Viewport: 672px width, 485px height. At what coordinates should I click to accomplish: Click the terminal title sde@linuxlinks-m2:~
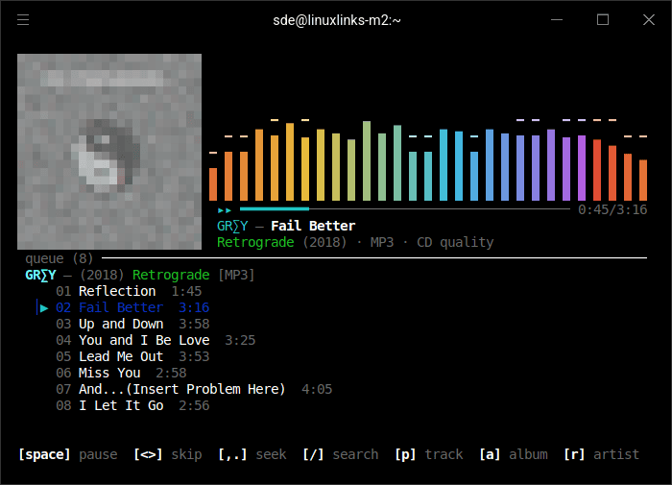(337, 20)
